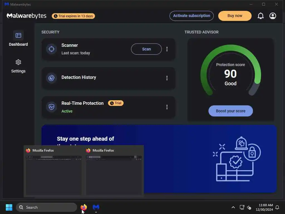Click the Malwarebytes taskbar icon
The height and width of the screenshot is (214, 285).
click(x=96, y=207)
